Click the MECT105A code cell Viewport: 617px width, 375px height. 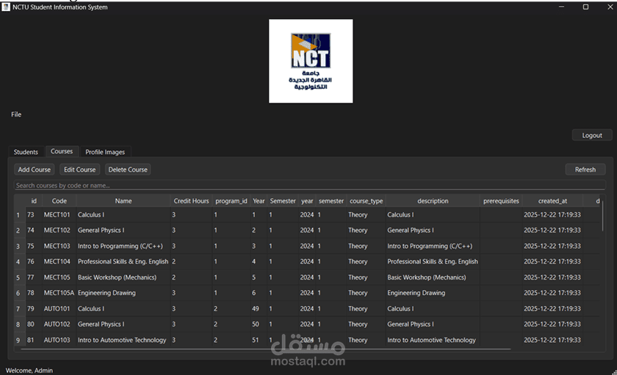[x=59, y=293]
